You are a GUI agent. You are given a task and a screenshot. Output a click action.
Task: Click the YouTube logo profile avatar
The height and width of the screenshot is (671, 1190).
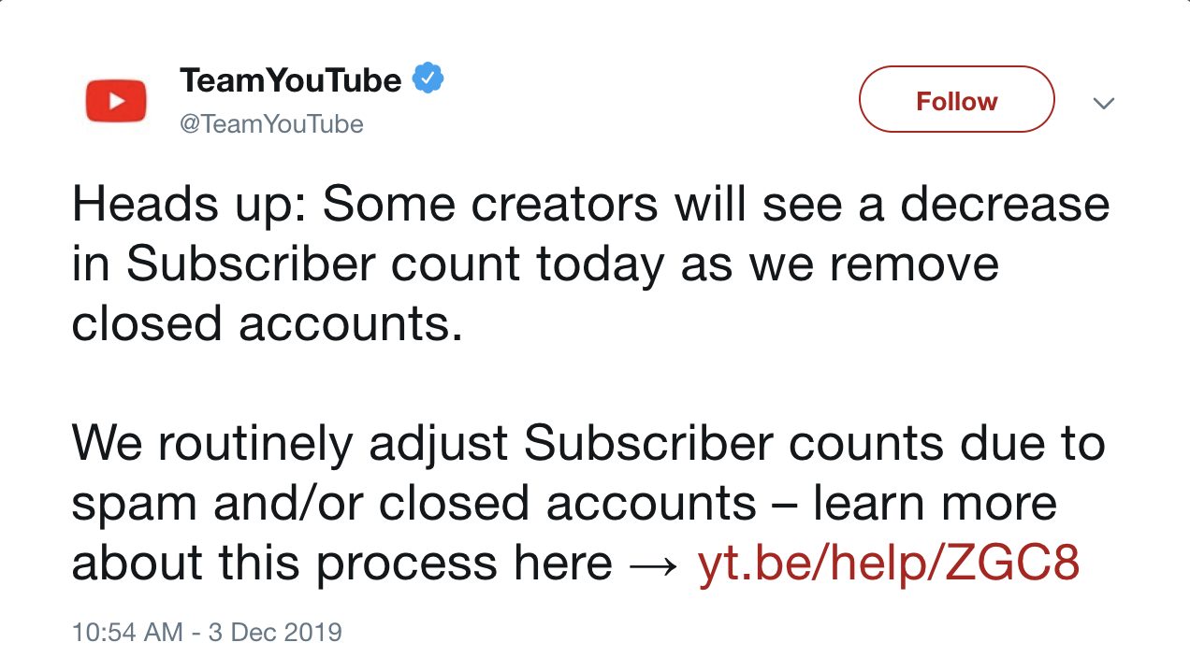(x=116, y=101)
